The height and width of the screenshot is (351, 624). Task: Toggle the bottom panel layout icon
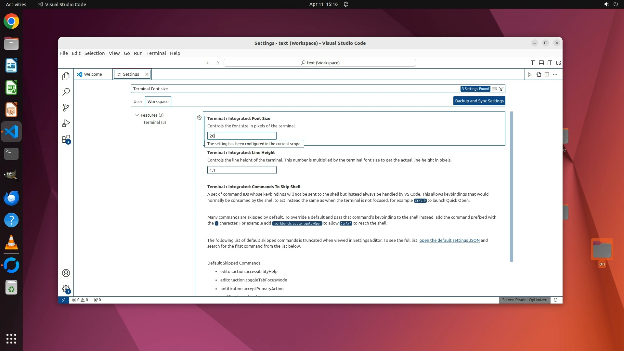(x=541, y=63)
